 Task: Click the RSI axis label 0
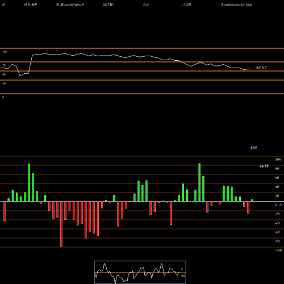pos(3,97)
